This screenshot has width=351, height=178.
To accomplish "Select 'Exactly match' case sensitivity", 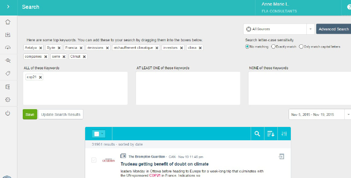I will pos(273,47).
